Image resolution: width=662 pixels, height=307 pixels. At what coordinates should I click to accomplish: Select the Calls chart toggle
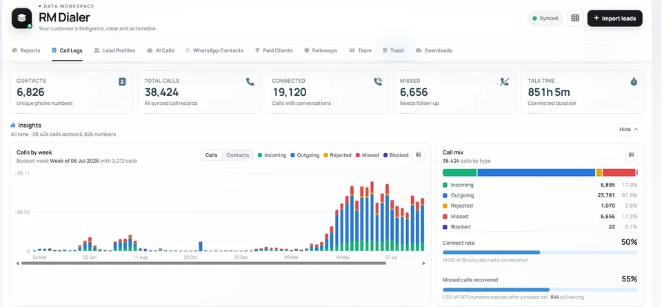coord(211,155)
